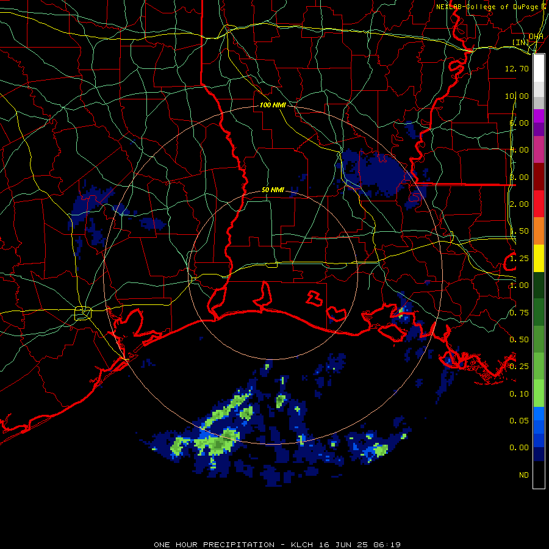The width and height of the screenshot is (549, 549).
Task: Click the 1.25 legend value
Action: (x=519, y=259)
